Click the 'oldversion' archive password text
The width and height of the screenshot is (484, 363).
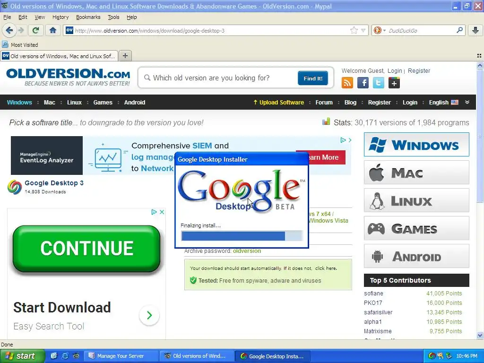[x=247, y=251]
